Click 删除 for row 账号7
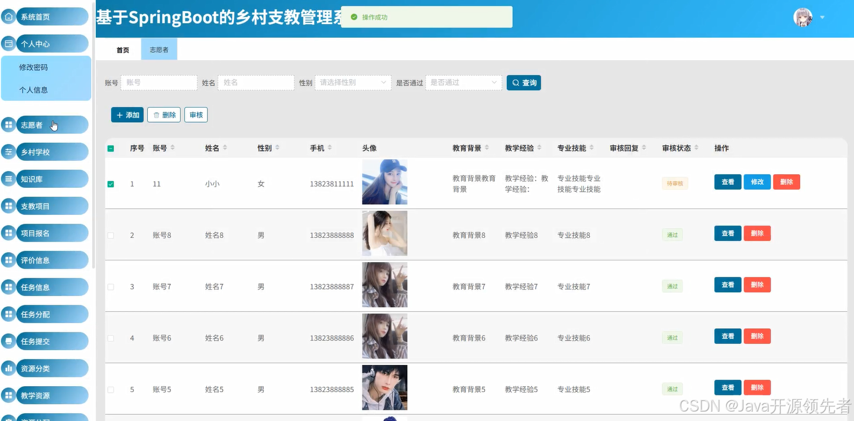The image size is (854, 421). tap(757, 285)
